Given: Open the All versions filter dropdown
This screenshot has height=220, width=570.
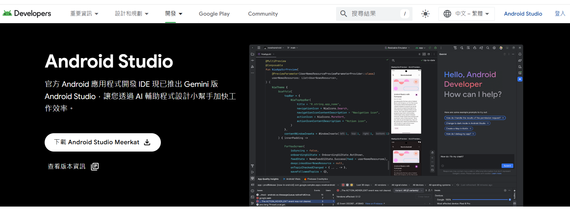Looking at the screenshot, I should [382, 185].
